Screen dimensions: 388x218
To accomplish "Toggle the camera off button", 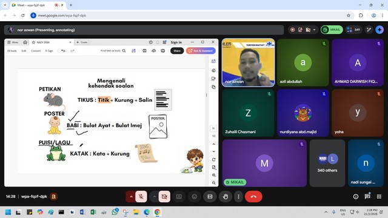I will [x=164, y=196].
